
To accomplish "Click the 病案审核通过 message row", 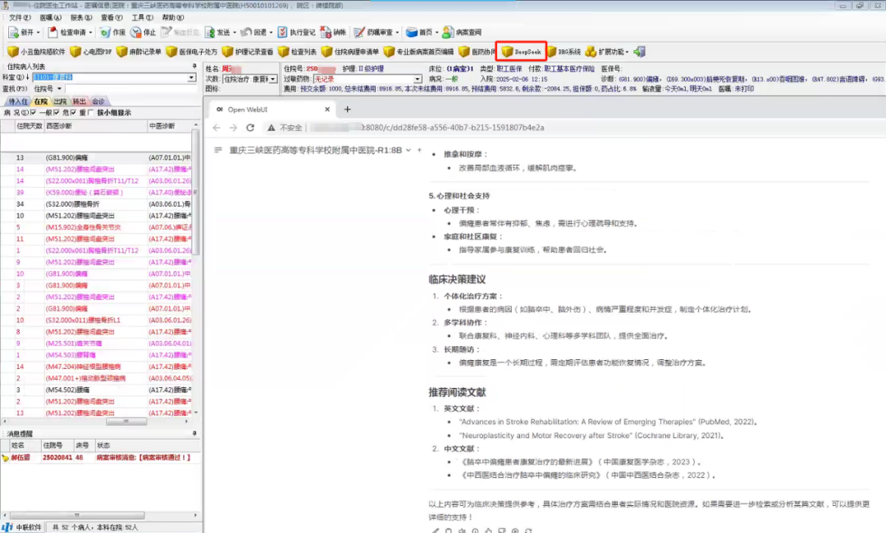I will (x=101, y=458).
